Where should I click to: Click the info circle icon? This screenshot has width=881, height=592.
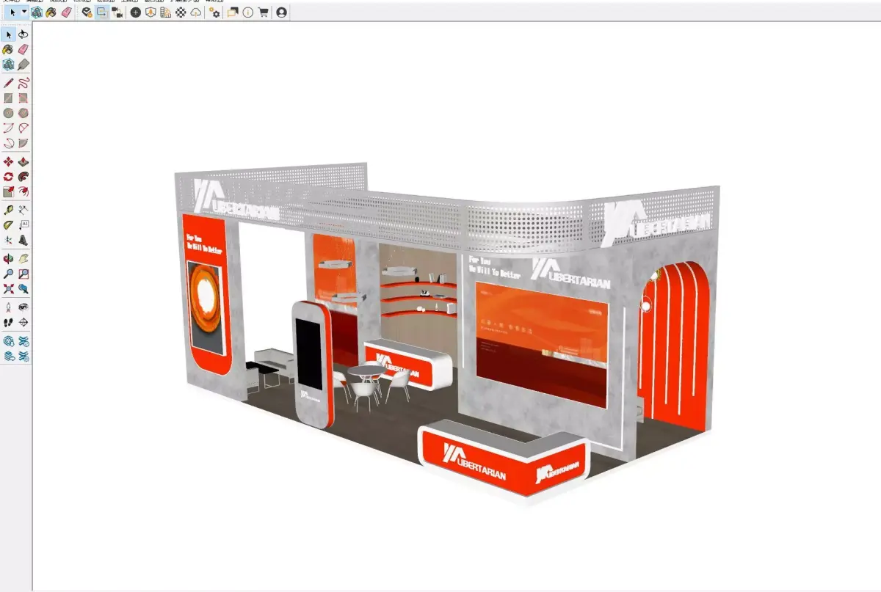tap(247, 12)
